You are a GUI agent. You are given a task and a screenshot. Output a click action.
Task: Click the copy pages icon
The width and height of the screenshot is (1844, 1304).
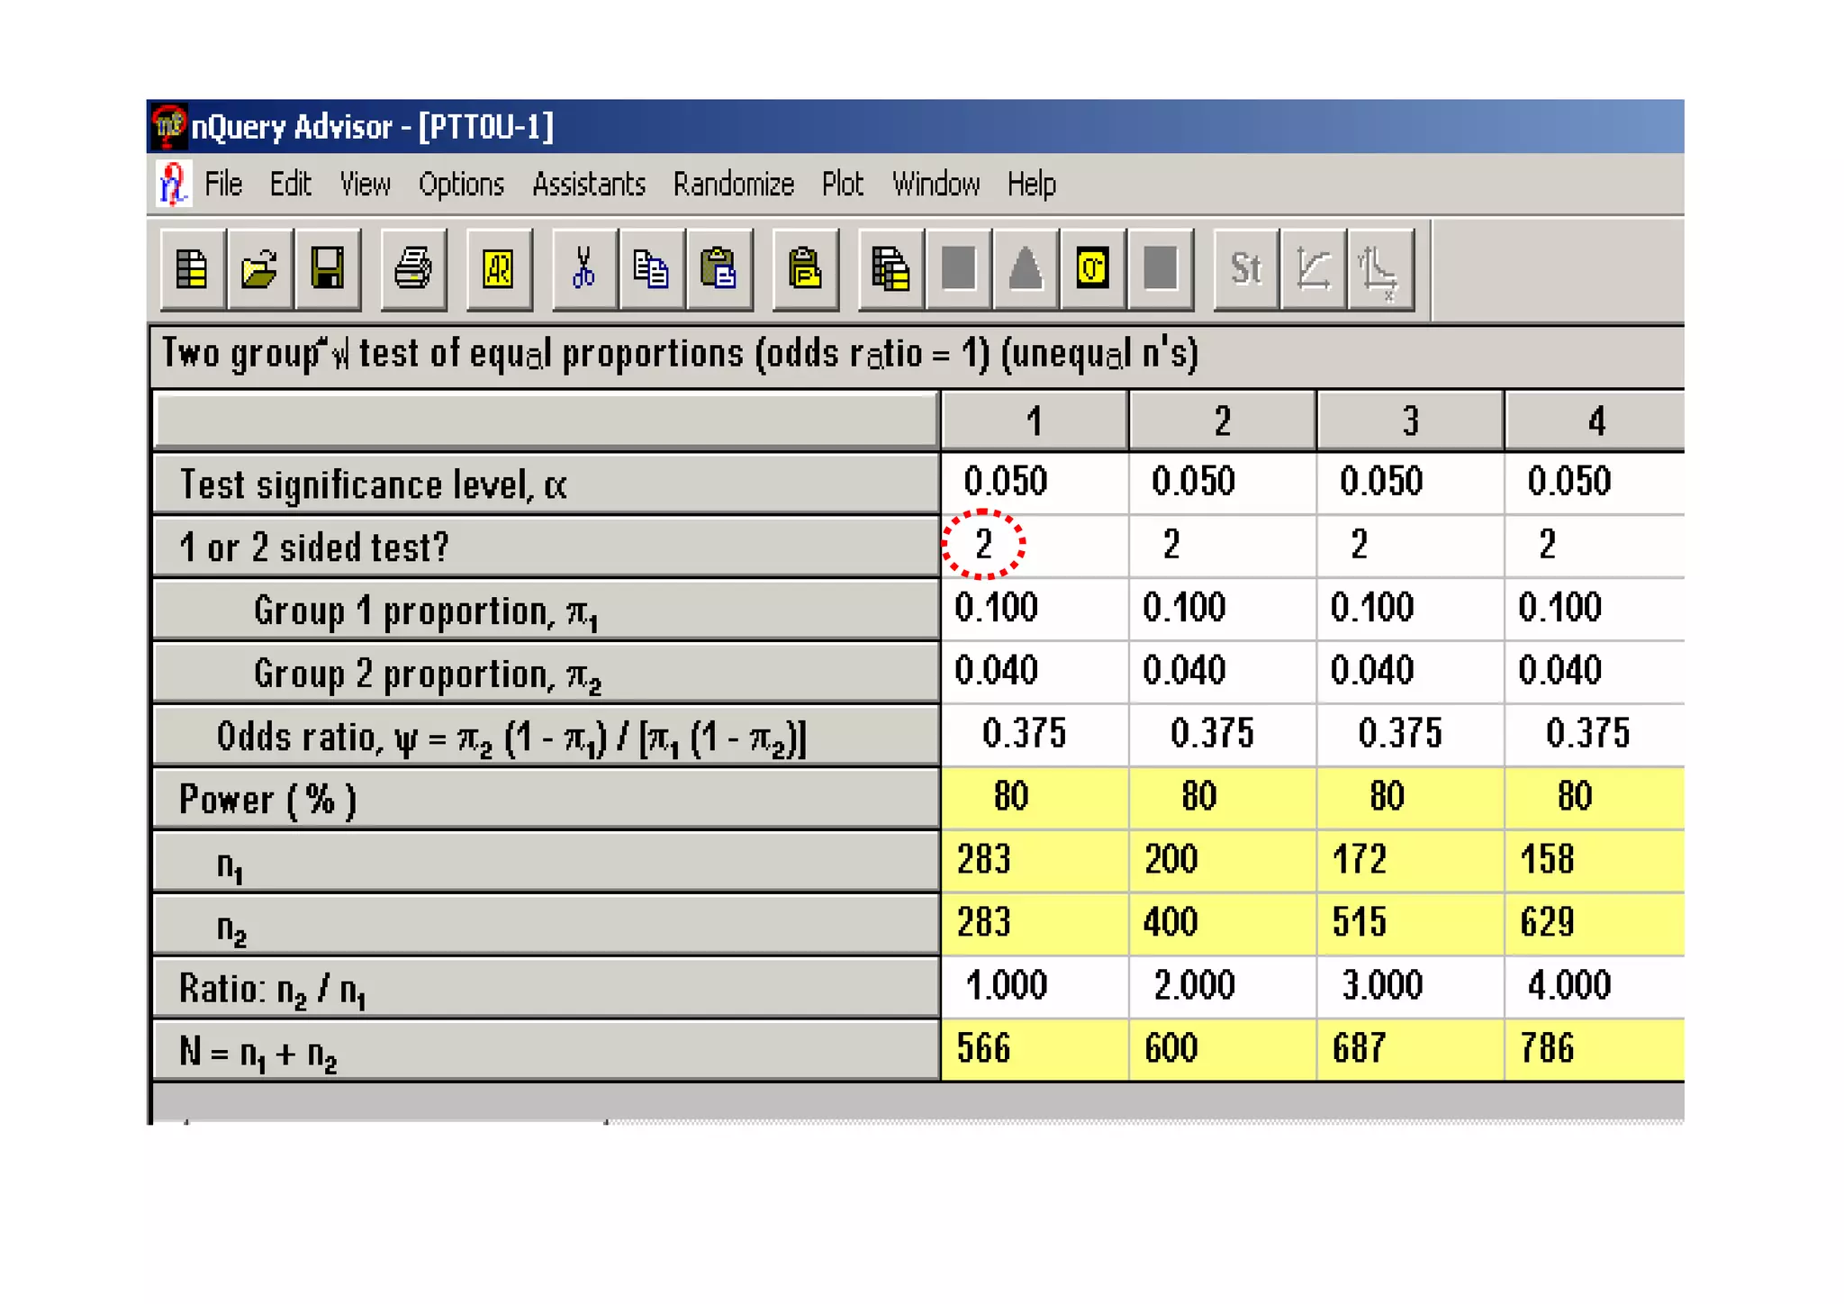pos(651,268)
